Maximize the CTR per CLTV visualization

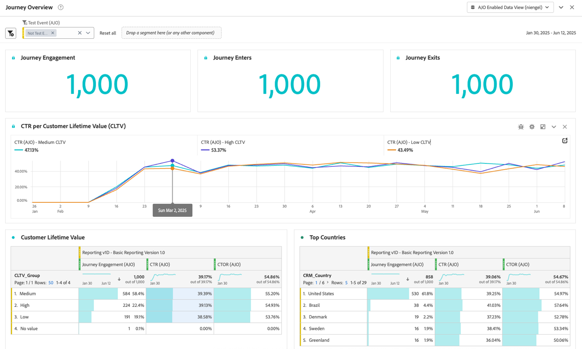(x=543, y=127)
